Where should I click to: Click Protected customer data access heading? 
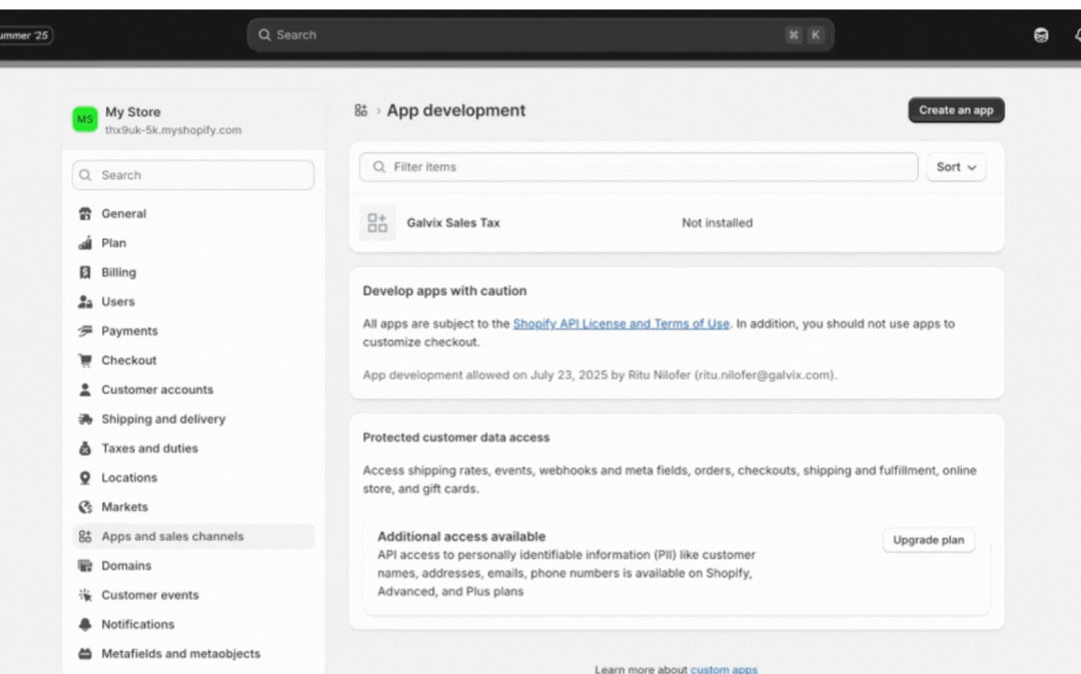point(456,437)
